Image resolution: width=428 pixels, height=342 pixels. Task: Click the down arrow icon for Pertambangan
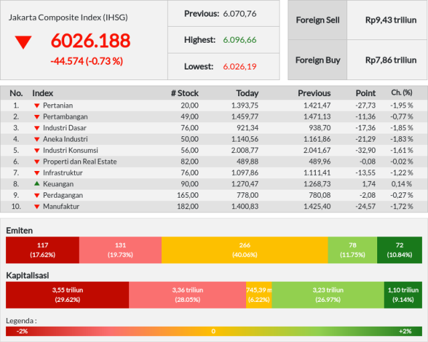coord(37,117)
